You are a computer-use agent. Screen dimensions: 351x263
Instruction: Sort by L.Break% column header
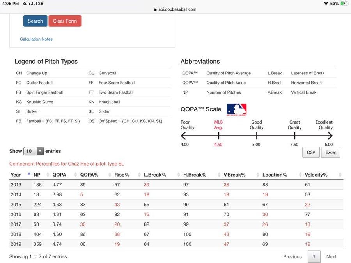[x=155, y=175]
